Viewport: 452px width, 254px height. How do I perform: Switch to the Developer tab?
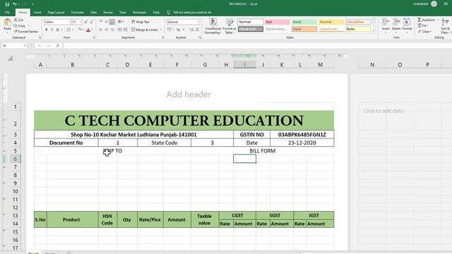coord(139,13)
